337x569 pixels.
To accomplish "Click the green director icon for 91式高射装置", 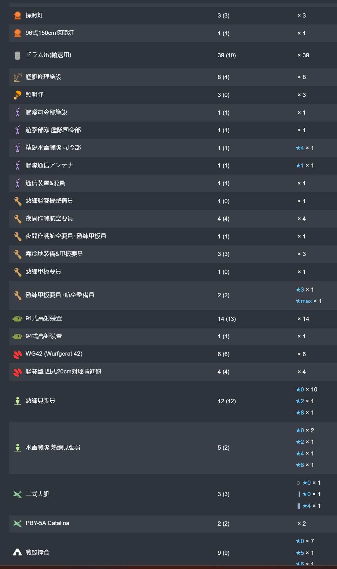I will tap(18, 319).
